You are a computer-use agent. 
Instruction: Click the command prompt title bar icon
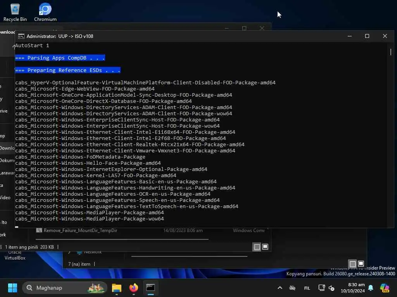pyautogui.click(x=21, y=36)
